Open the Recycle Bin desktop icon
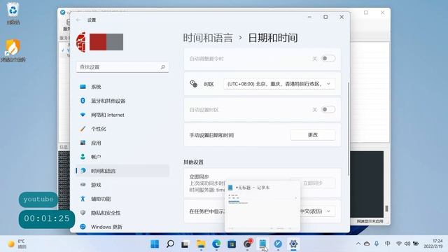The image size is (448, 252). (13, 13)
